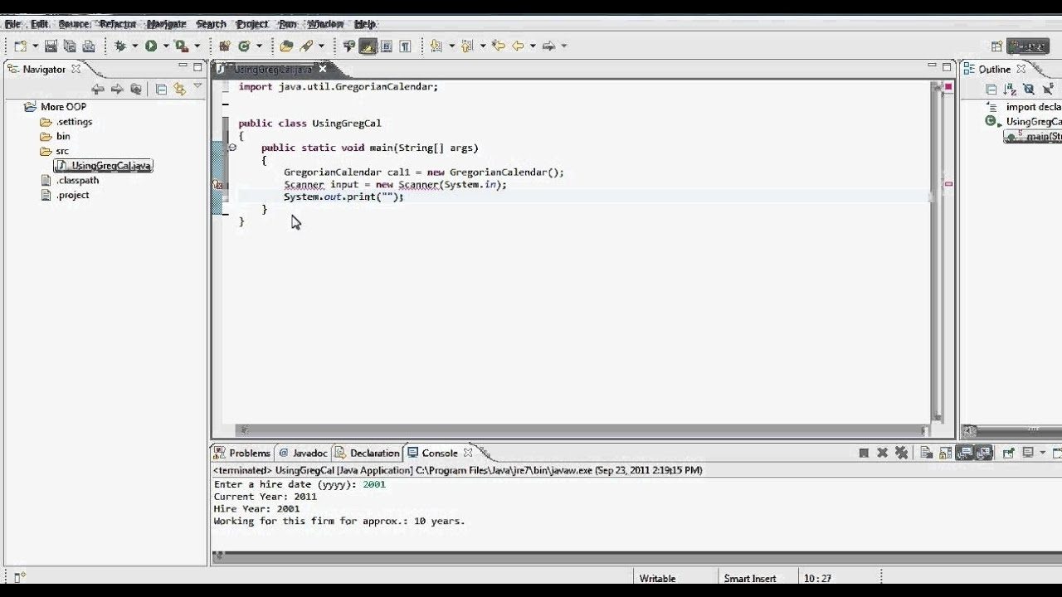Open the Project menu
This screenshot has width=1062, height=597.
(252, 24)
